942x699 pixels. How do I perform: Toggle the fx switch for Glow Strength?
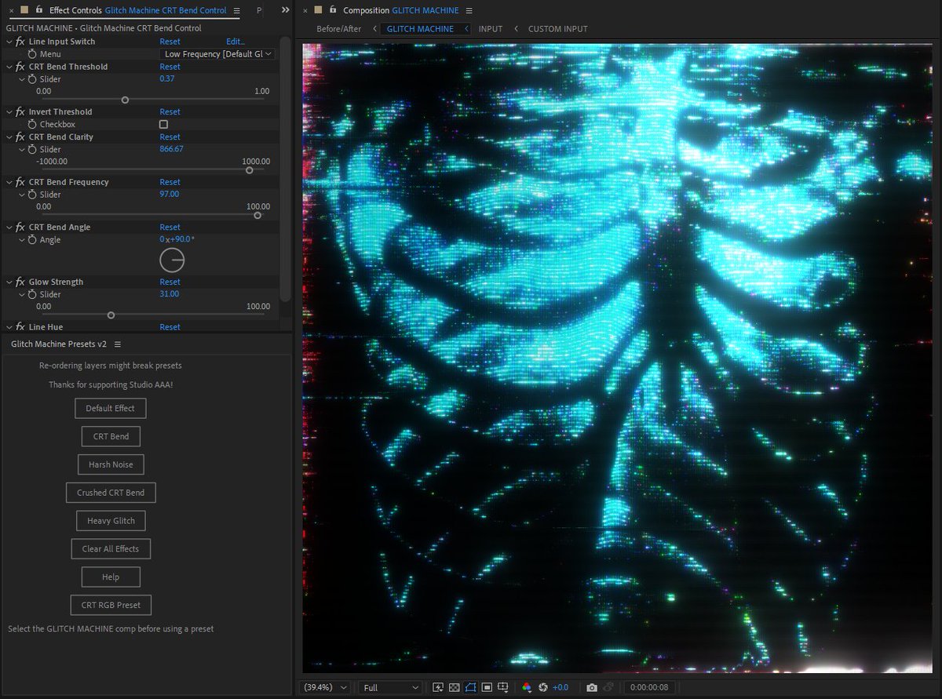coord(20,282)
